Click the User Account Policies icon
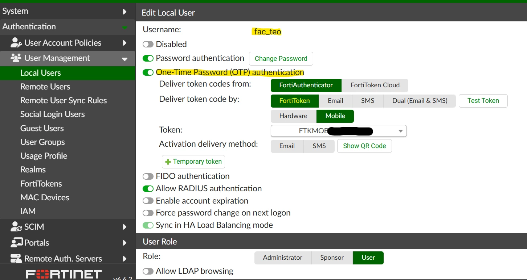Viewport: 527px width, 280px height. [x=16, y=43]
